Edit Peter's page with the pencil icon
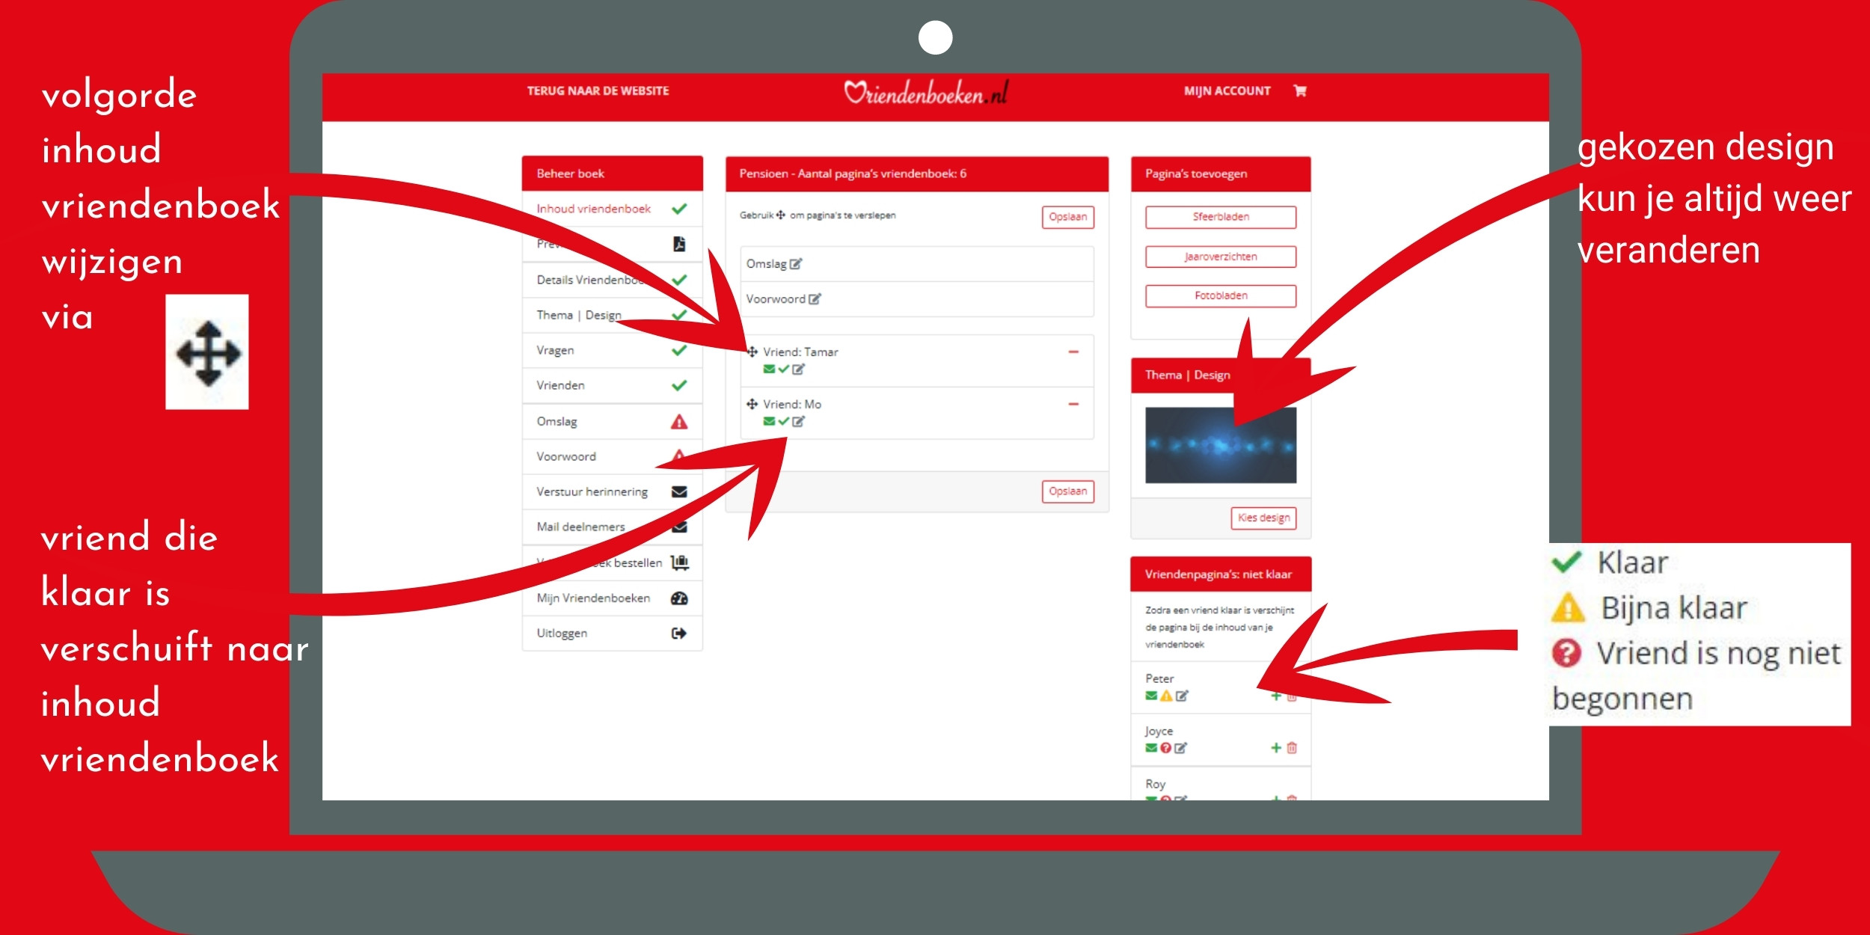Image resolution: width=1870 pixels, height=935 pixels. [x=1181, y=696]
